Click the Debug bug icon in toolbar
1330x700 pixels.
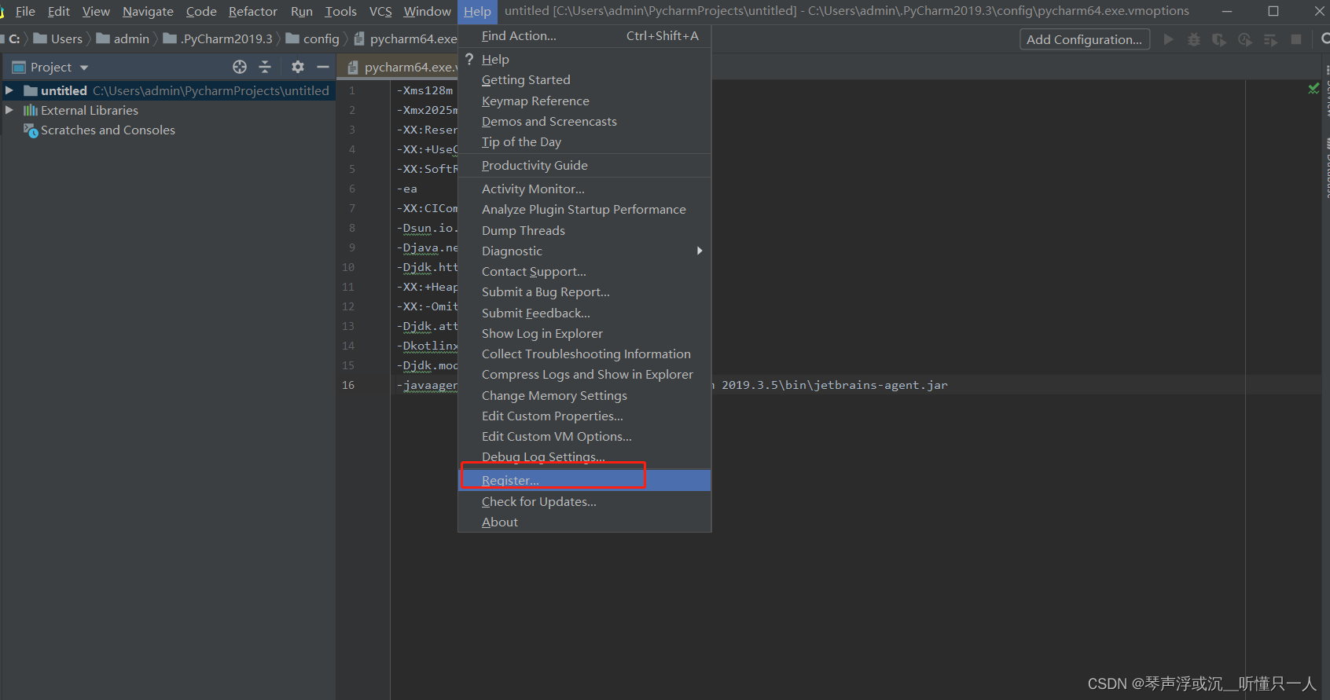coord(1194,39)
